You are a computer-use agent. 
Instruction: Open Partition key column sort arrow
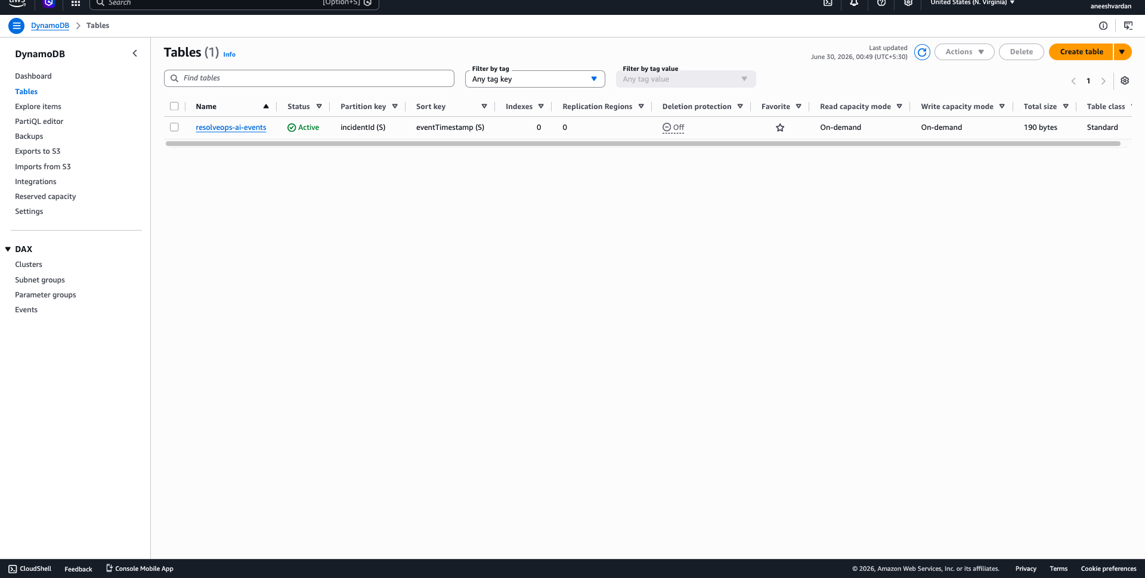(395, 107)
